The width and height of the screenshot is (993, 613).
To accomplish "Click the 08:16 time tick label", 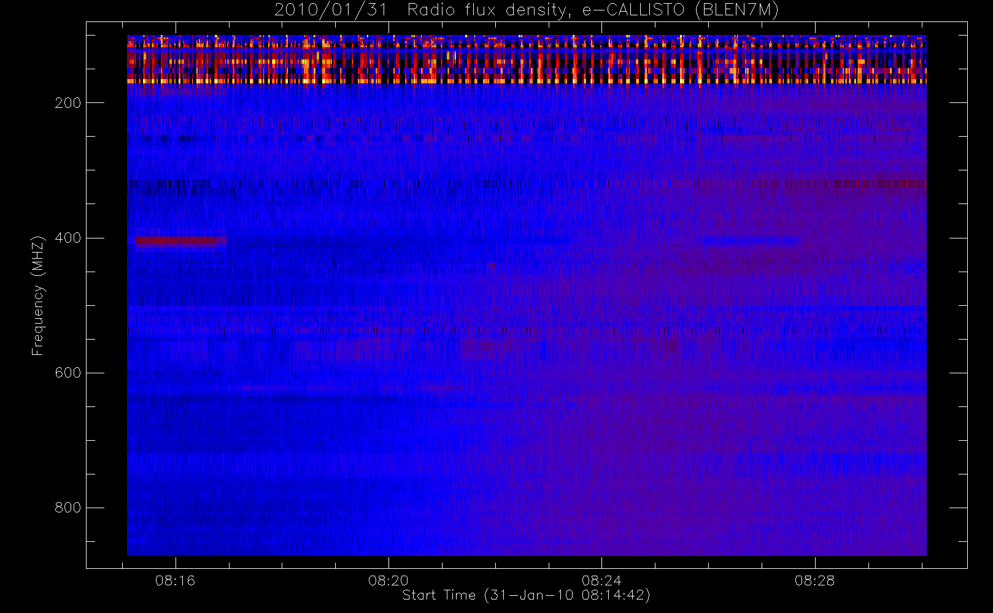I will (175, 581).
